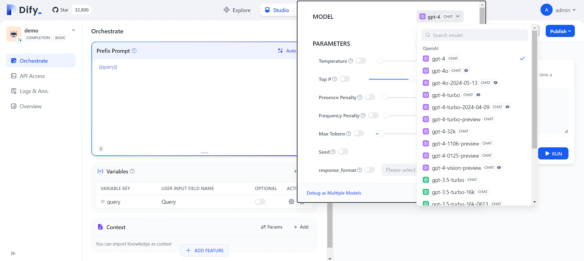This screenshot has height=261, width=584.
Task: Click the Max Tokens help icon
Action: (x=349, y=134)
